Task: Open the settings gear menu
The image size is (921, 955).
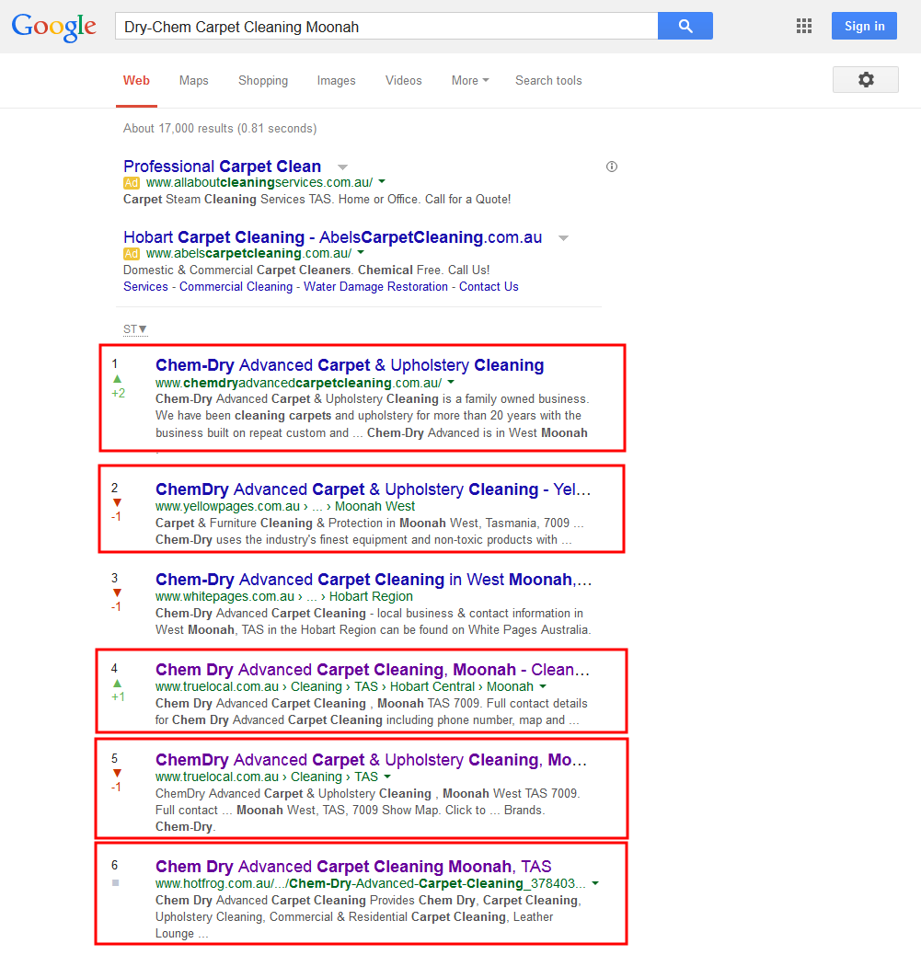Action: pyautogui.click(x=866, y=80)
